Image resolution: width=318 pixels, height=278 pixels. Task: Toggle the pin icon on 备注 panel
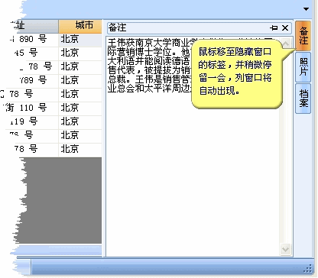point(274,27)
